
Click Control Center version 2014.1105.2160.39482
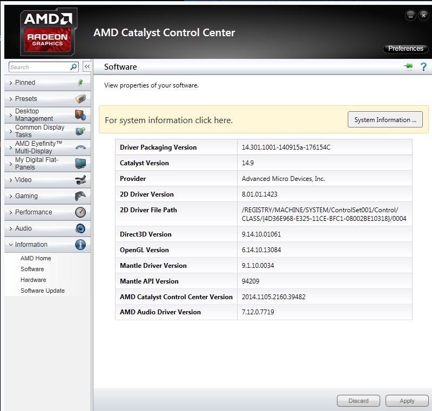274,297
